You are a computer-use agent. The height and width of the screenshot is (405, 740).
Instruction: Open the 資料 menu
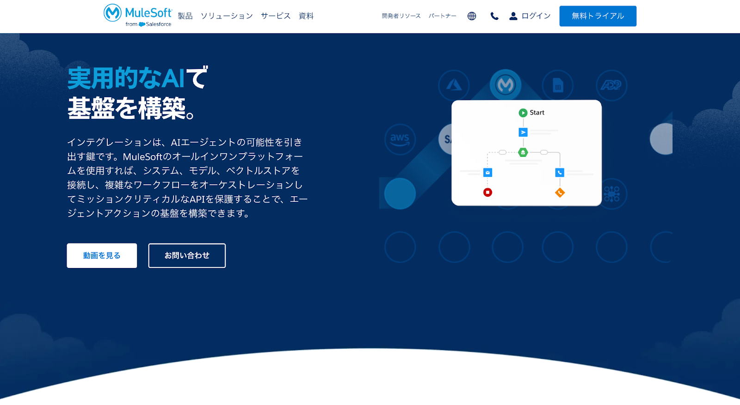306,16
